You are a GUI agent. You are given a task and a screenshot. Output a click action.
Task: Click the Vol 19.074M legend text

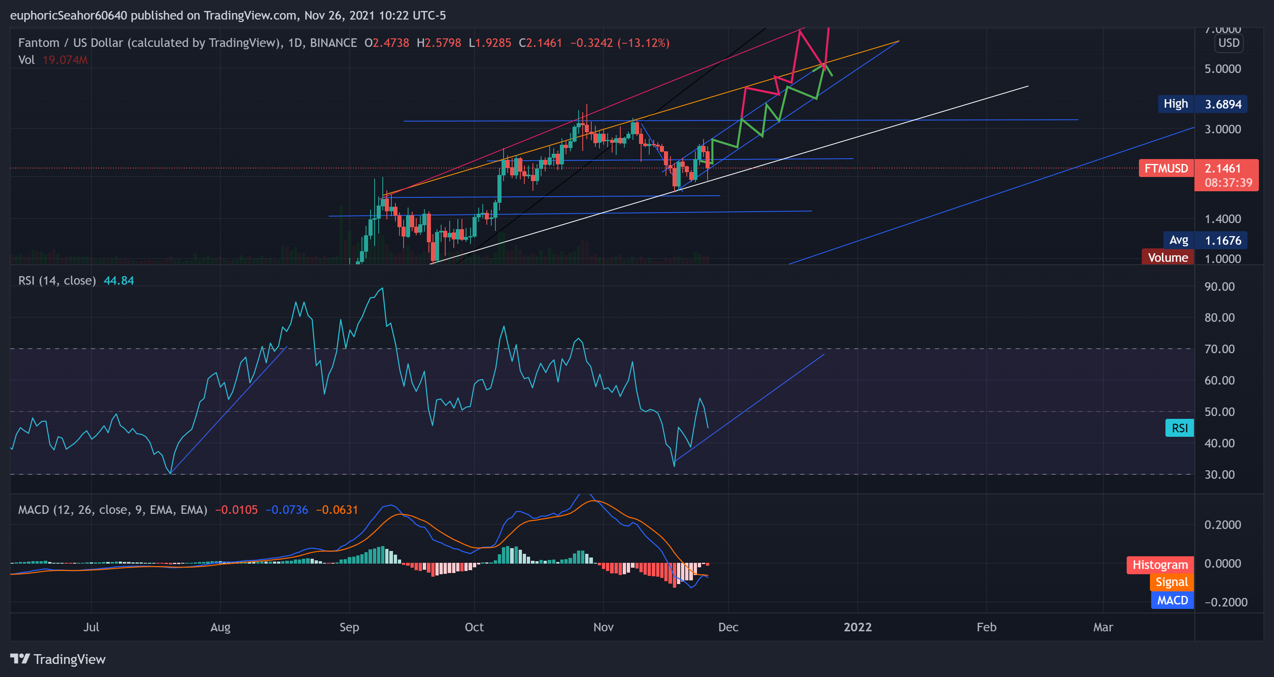(53, 60)
